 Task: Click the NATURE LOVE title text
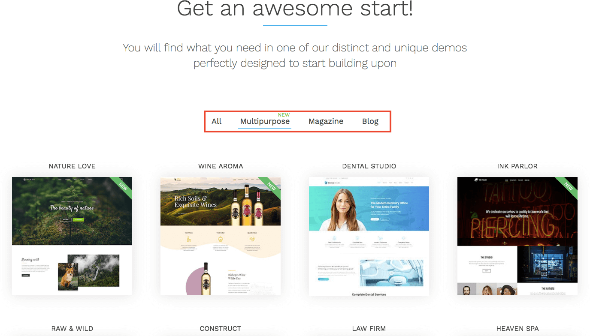[72, 166]
